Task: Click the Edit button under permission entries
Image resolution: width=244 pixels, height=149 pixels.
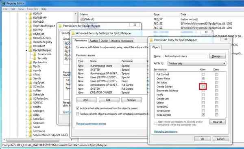Action: click(x=109, y=100)
